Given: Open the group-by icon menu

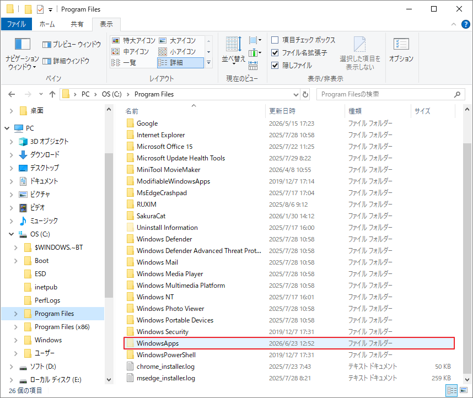Looking at the screenshot, I should pyautogui.click(x=255, y=40).
